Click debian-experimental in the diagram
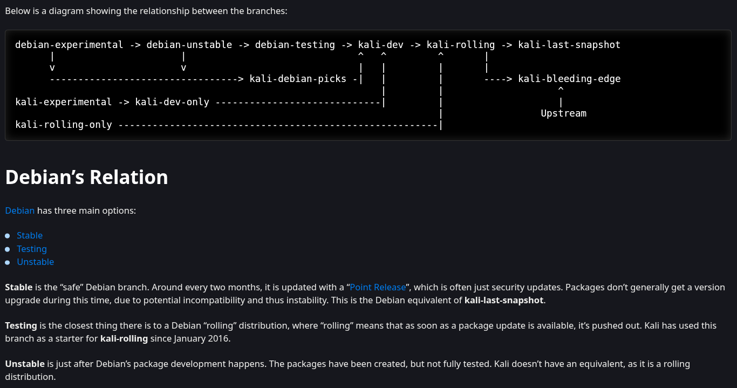 tap(69, 45)
